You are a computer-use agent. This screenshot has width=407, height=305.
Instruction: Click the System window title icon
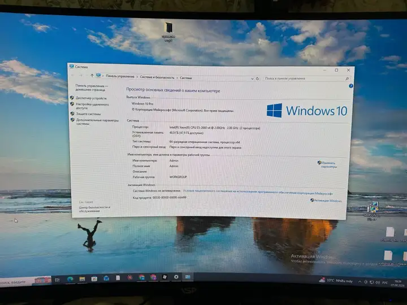click(x=72, y=67)
